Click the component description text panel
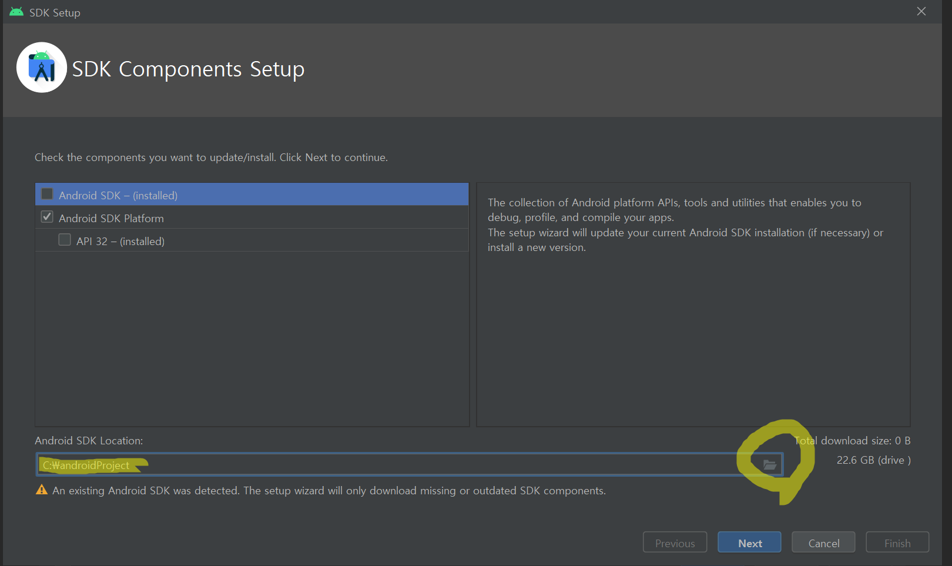Viewport: 952px width, 566px height. 693,304
